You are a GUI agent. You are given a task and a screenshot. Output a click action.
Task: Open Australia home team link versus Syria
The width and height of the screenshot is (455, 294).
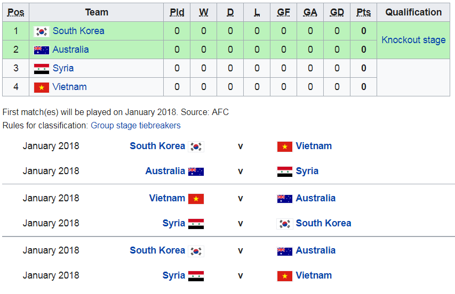[x=165, y=171]
